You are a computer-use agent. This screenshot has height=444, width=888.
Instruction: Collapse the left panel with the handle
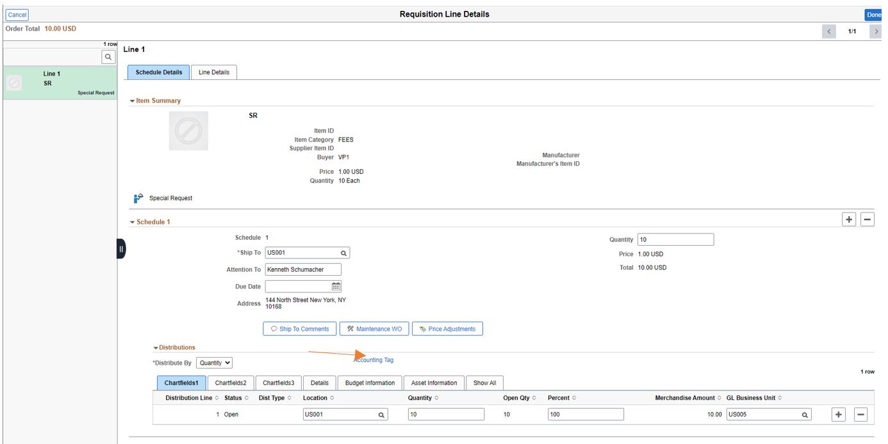[120, 250]
